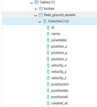Collapse the fleet_ground_assets table chevron

click(35, 16)
